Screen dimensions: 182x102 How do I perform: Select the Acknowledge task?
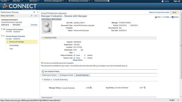coord(14,45)
